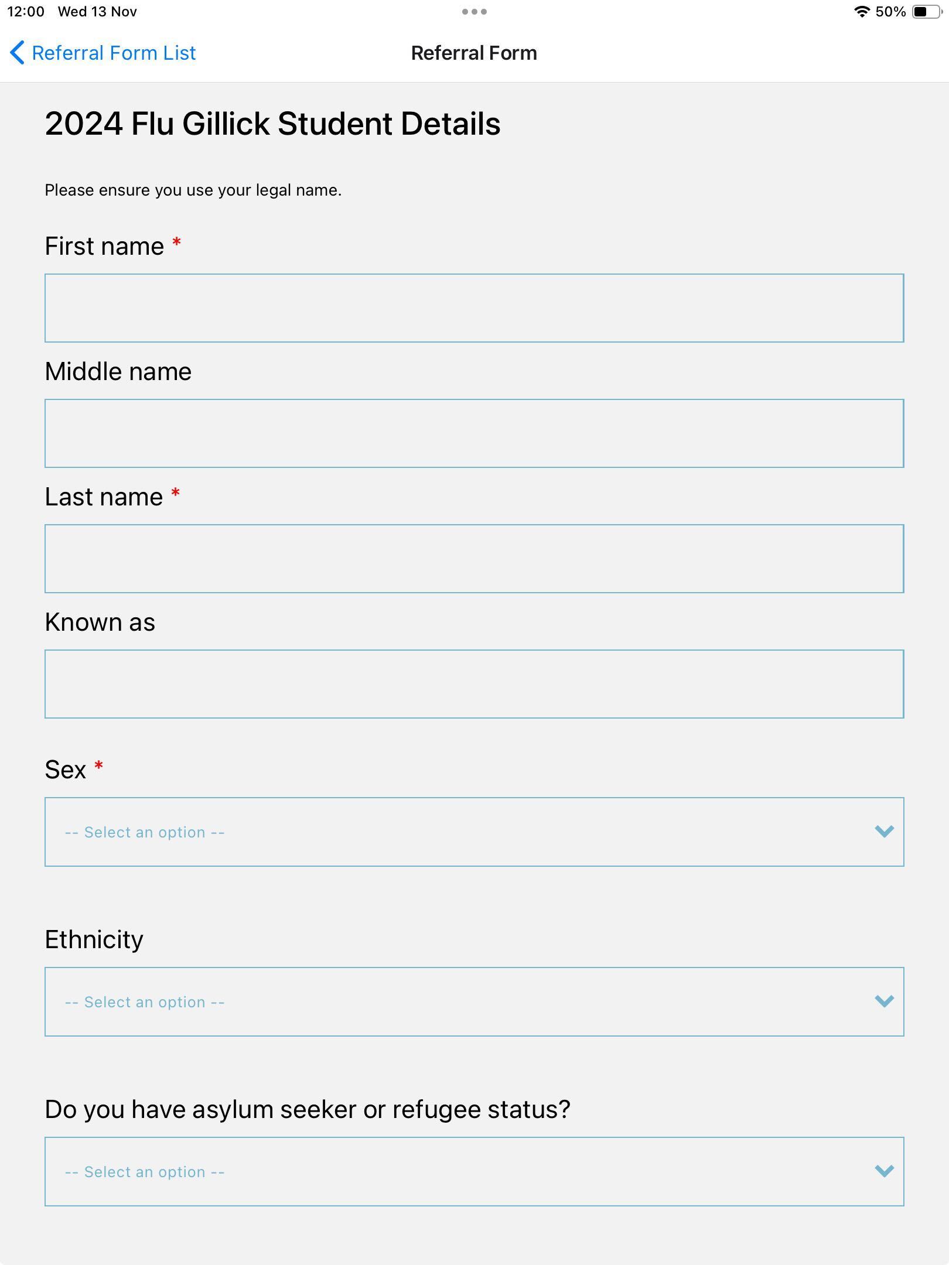This screenshot has width=949, height=1265.
Task: Click into the Known as field
Action: [474, 684]
